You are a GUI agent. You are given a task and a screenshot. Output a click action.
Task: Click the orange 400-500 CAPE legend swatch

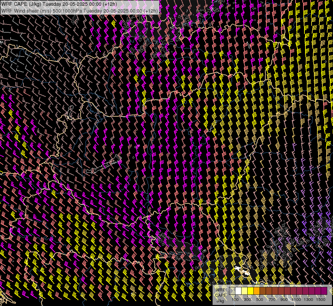coord(256,291)
